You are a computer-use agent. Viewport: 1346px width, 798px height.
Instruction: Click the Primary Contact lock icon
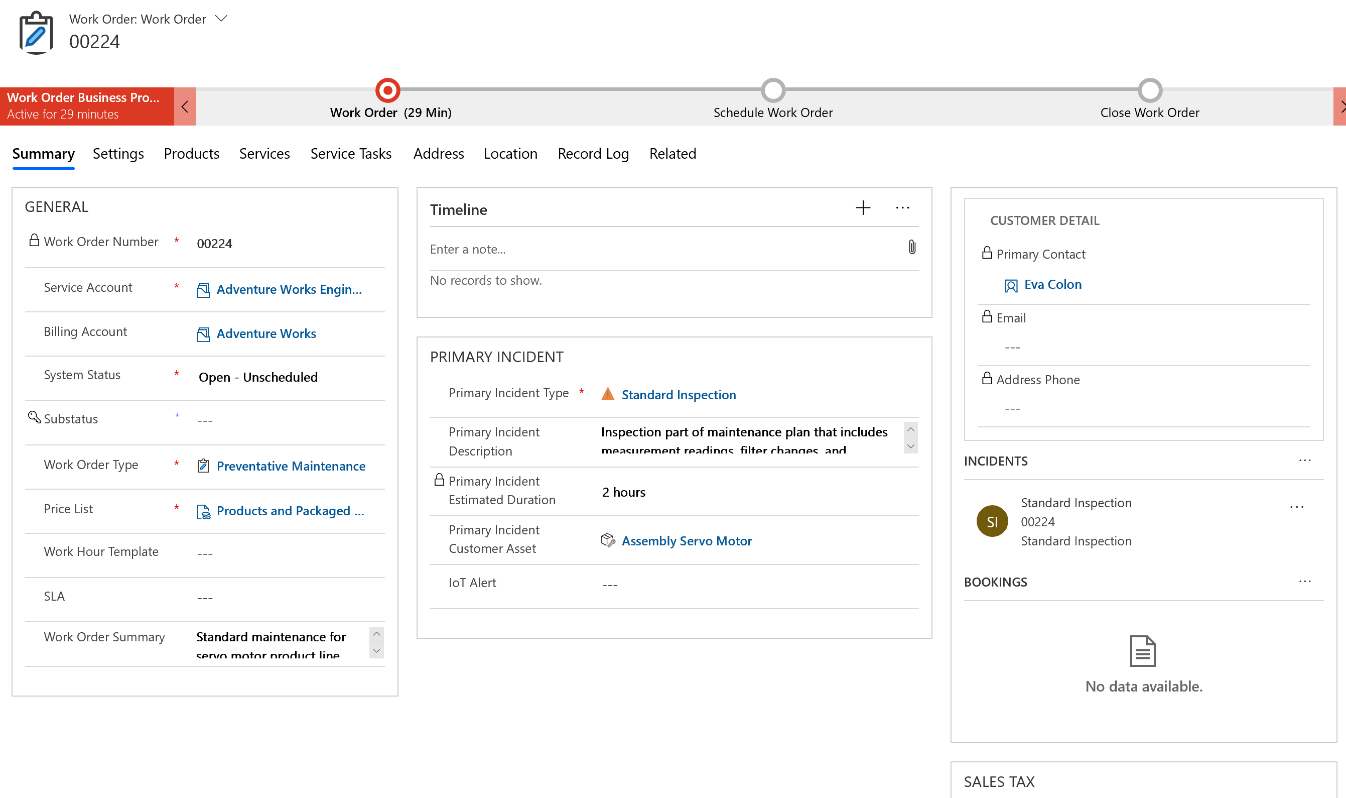pos(988,253)
